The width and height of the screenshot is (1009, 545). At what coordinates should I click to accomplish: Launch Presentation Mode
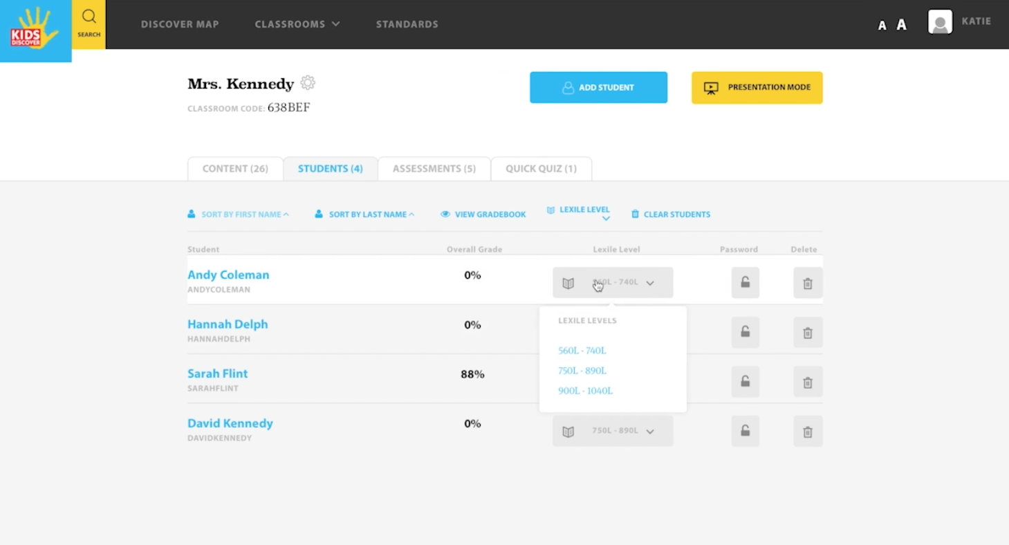pyautogui.click(x=757, y=88)
